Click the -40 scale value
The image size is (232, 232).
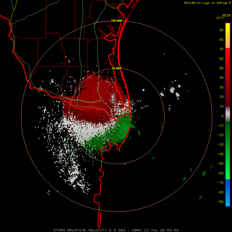(x=220, y=154)
